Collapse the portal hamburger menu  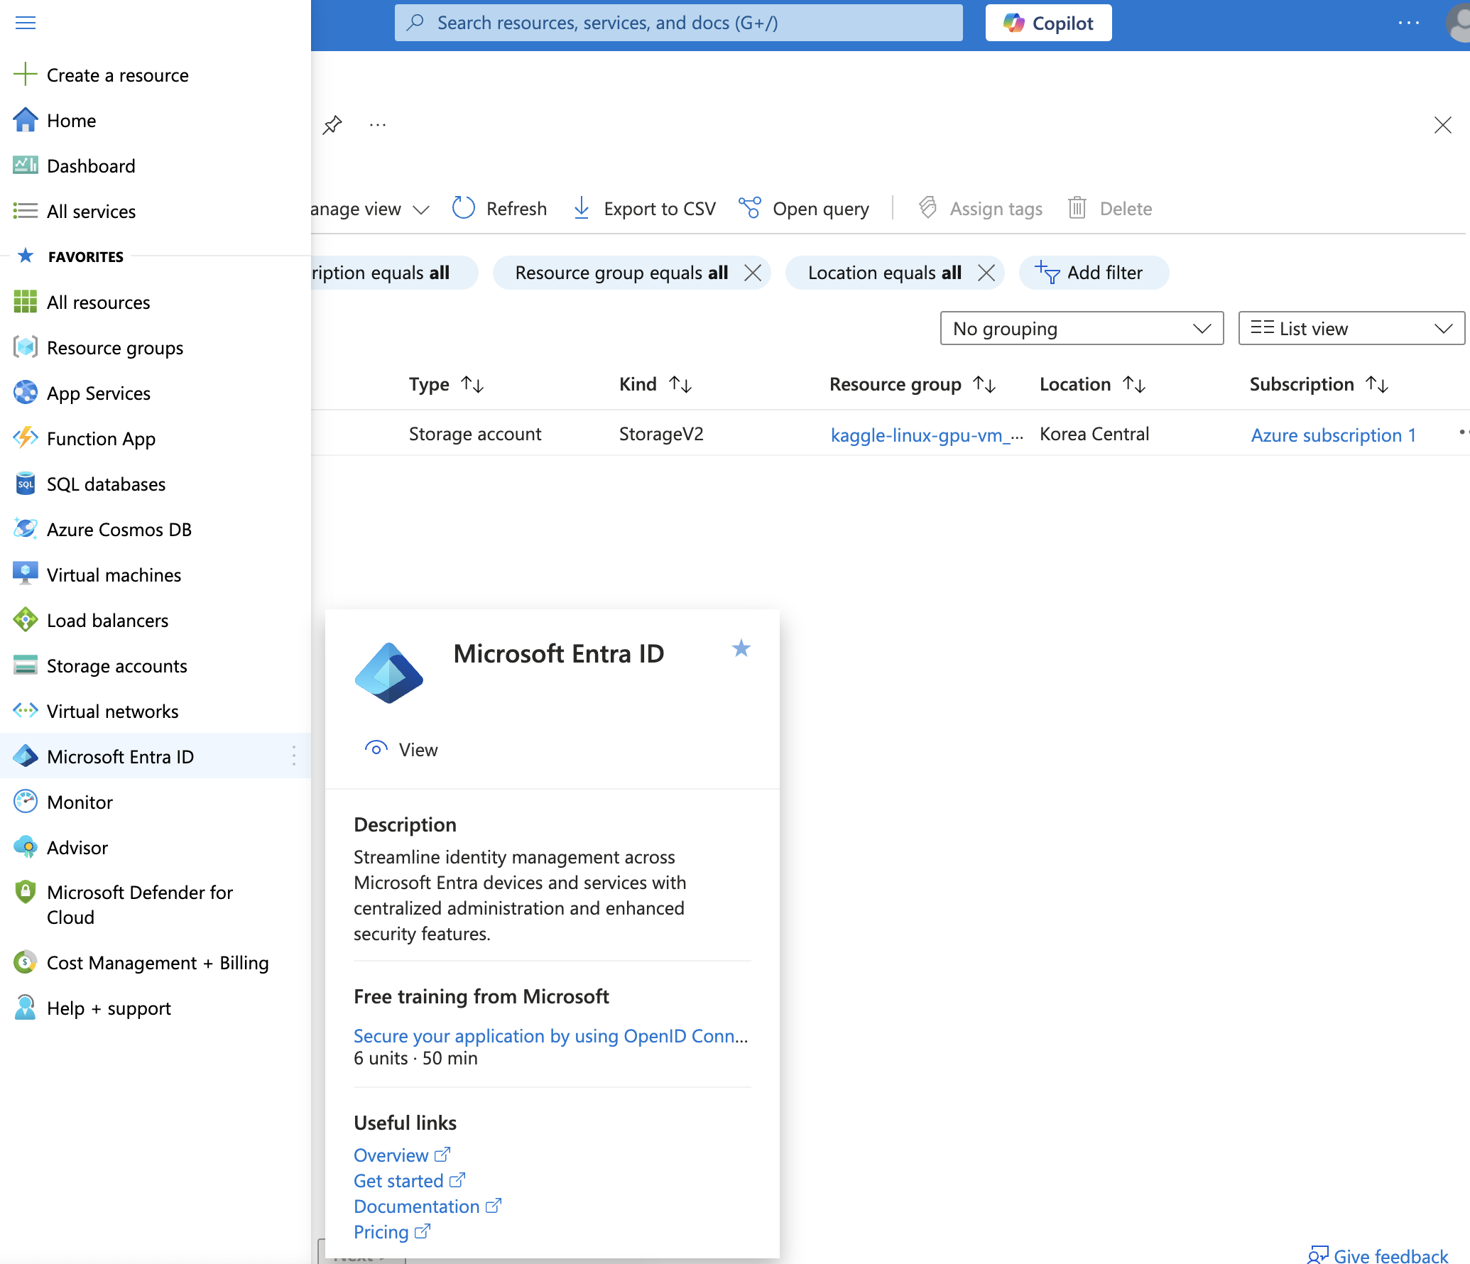pos(26,23)
